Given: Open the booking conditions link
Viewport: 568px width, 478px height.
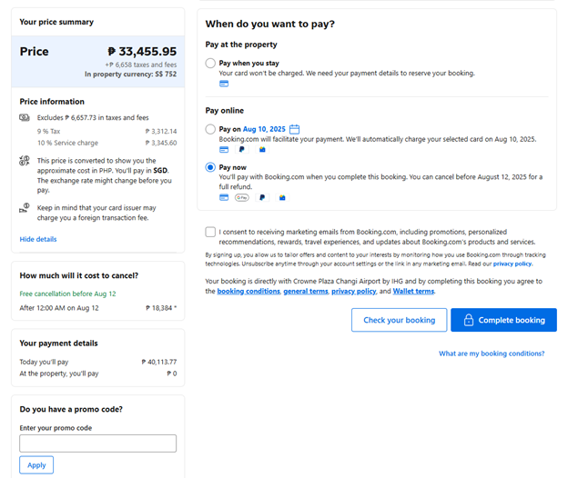Looking at the screenshot, I should tap(248, 292).
